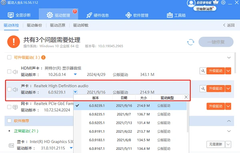Select version 6.0.9191.1 in the list
This screenshot has width=240, height=153.
pos(130,131)
